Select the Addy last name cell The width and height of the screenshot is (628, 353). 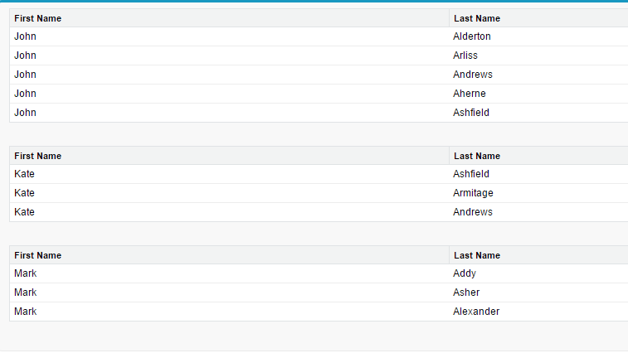[538, 273]
